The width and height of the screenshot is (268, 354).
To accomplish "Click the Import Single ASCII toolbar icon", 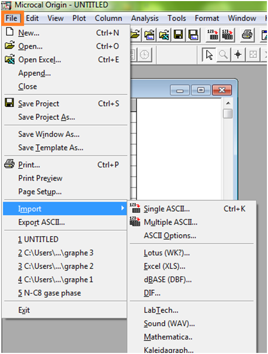I will coord(213,35).
